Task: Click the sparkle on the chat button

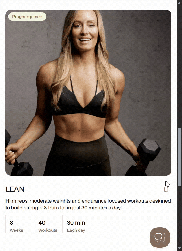Action: tap(164, 234)
